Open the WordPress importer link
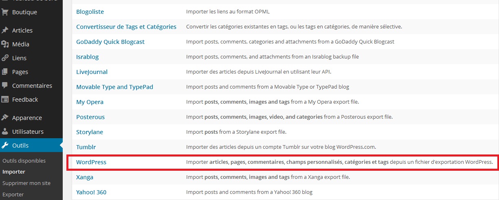This screenshot has height=200, width=499. (91, 162)
